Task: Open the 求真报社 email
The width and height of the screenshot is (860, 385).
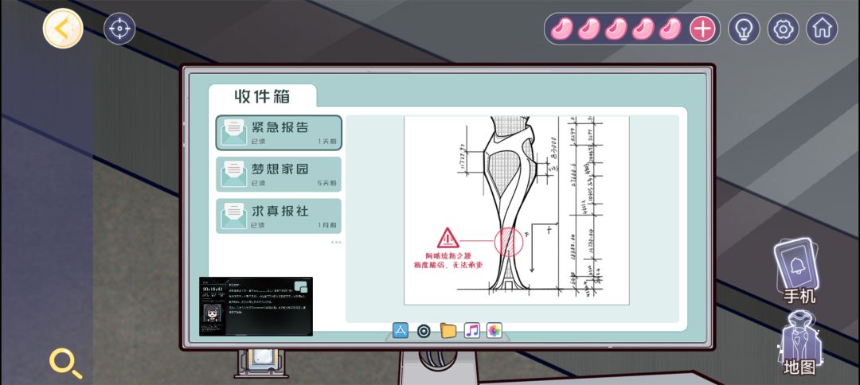Action: [279, 216]
